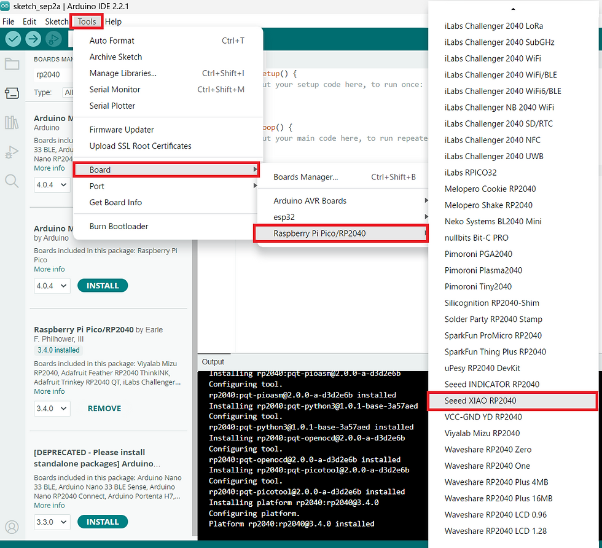
Task: Click the Verify checkmark toolbar button
Action: [13, 39]
